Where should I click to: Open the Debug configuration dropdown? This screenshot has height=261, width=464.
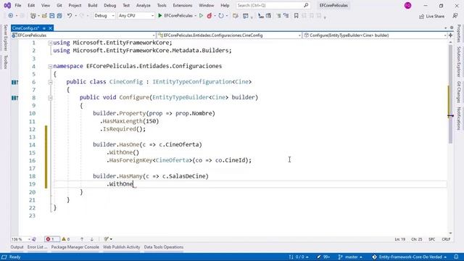pyautogui.click(x=104, y=16)
